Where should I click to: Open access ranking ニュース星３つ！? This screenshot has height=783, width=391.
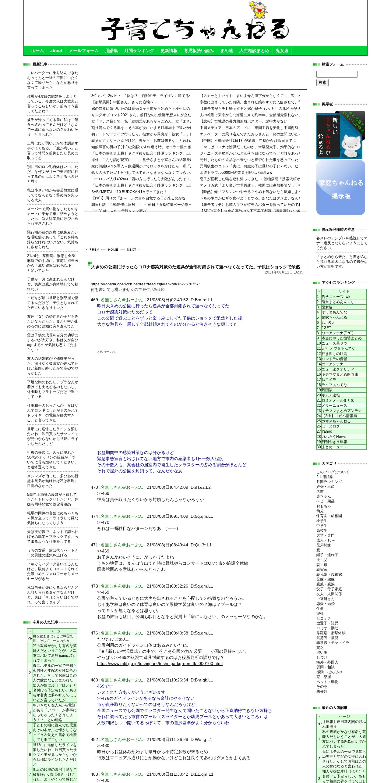336,343
